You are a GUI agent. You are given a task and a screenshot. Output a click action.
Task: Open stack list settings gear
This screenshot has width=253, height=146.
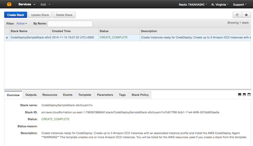246,15
